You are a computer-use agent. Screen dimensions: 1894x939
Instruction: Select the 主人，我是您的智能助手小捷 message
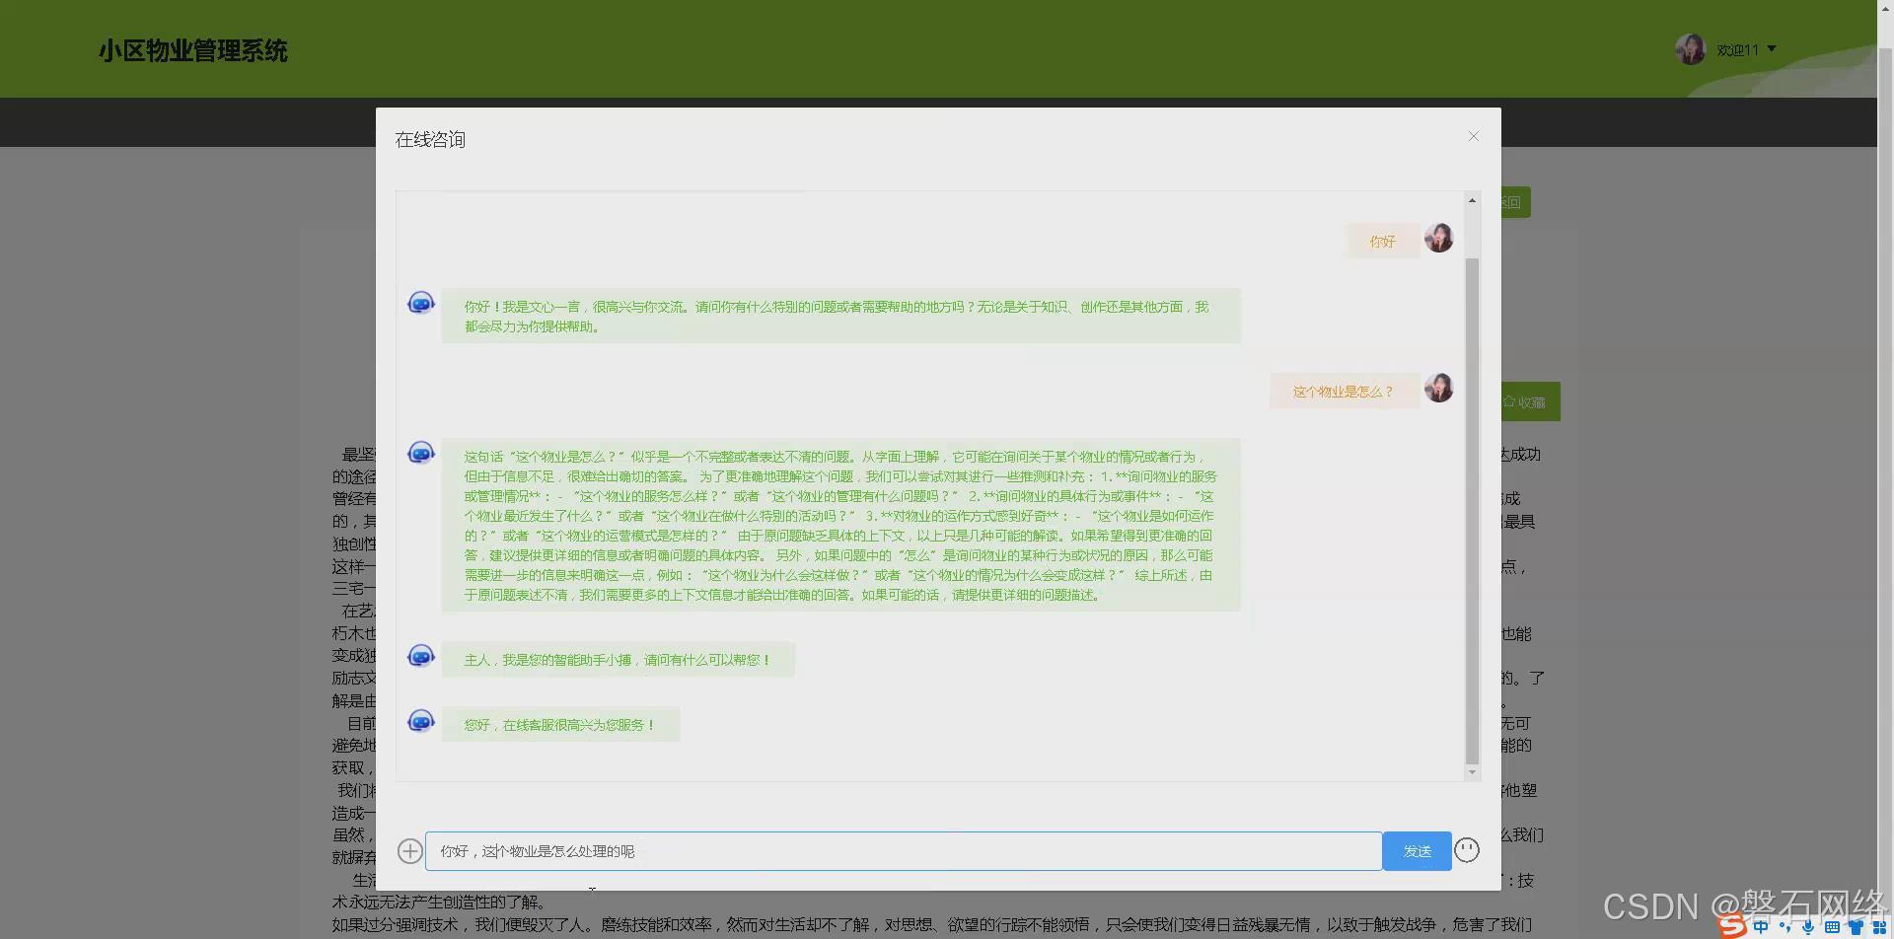(619, 660)
